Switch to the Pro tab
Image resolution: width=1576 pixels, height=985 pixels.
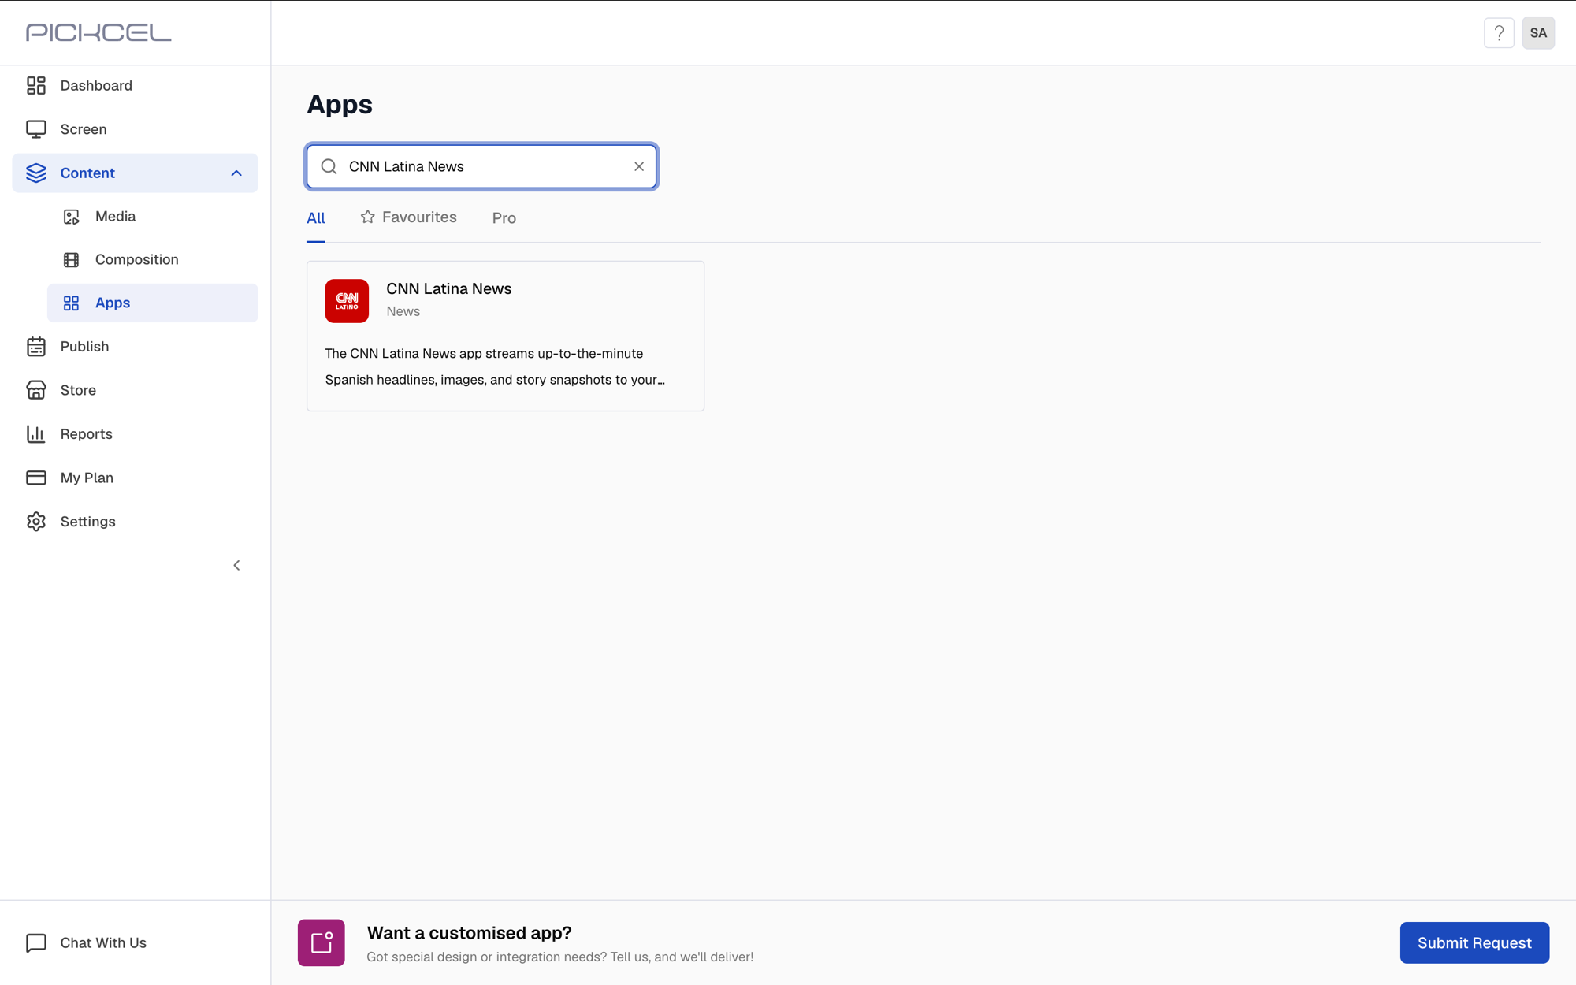[x=504, y=218]
